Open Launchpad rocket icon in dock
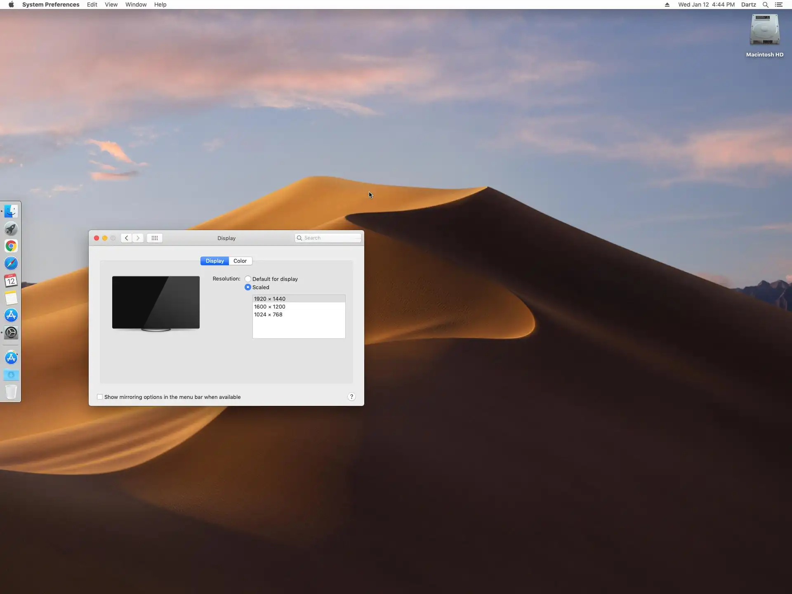792x594 pixels. pos(11,229)
